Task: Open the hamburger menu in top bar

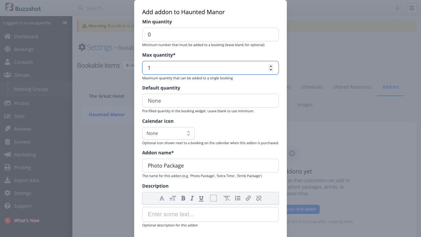Action: (x=412, y=8)
